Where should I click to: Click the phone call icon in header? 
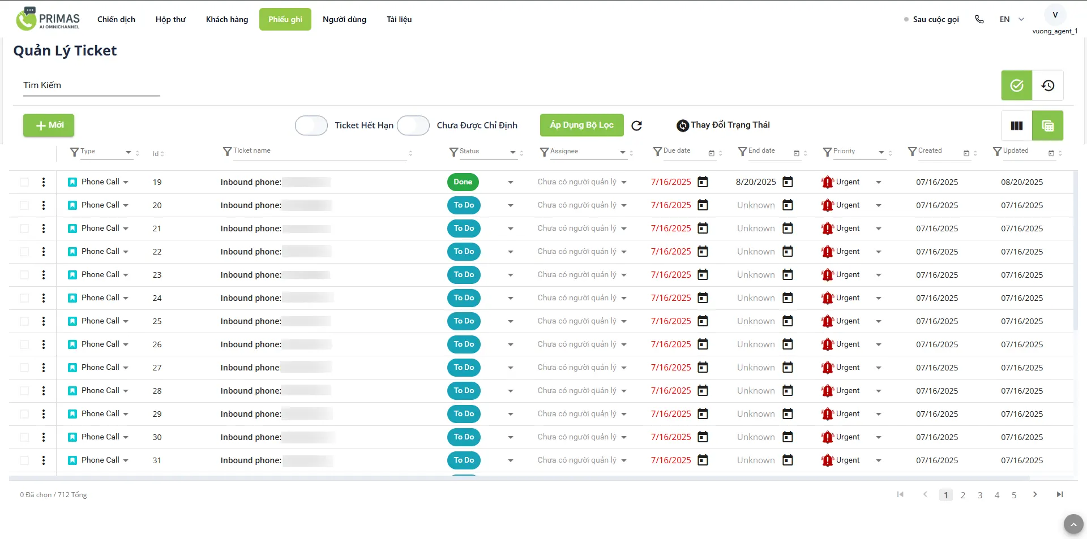click(979, 19)
